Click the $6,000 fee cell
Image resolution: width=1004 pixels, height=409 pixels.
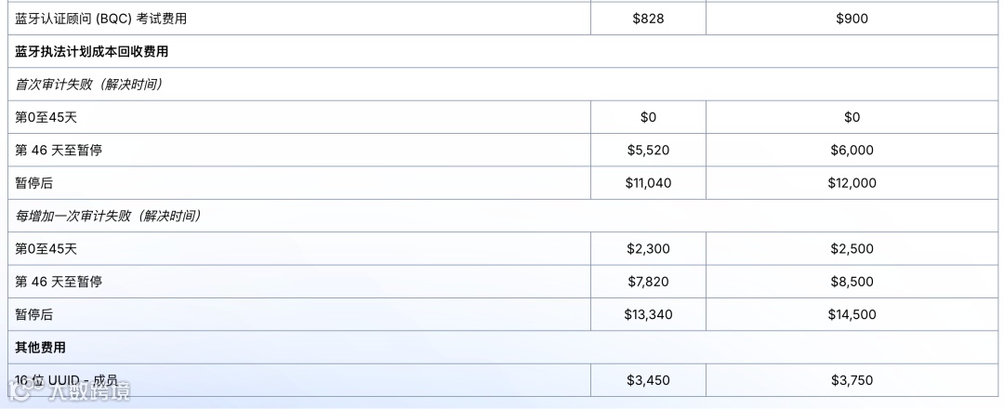[x=852, y=150]
